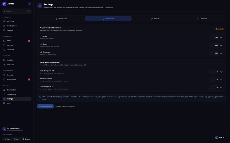Open the House rules tab

point(61,19)
